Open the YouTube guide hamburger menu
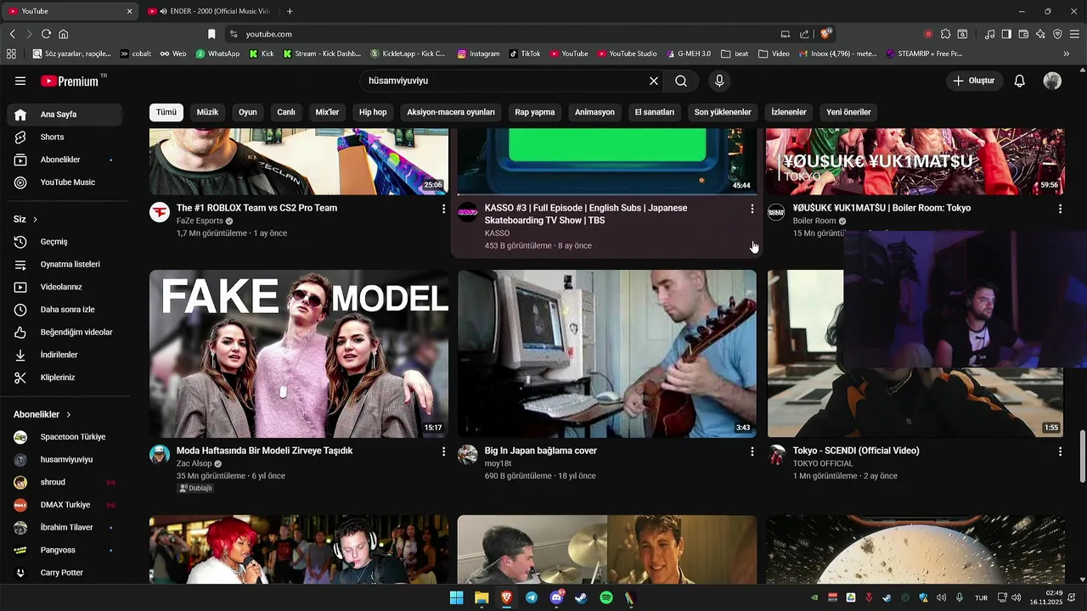1087x611 pixels. coord(20,81)
